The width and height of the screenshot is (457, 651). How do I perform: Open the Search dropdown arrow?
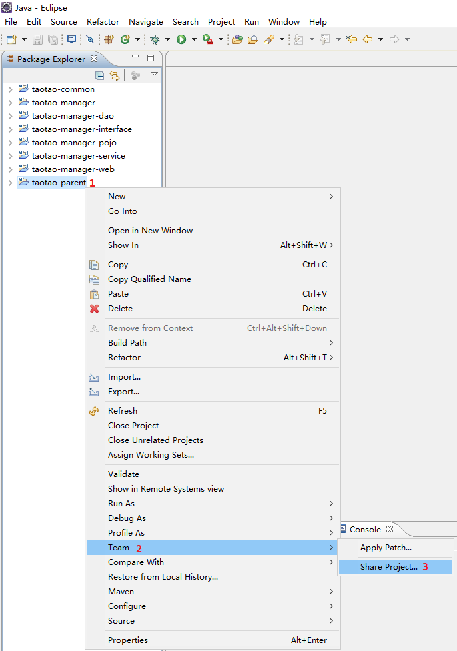click(x=282, y=39)
